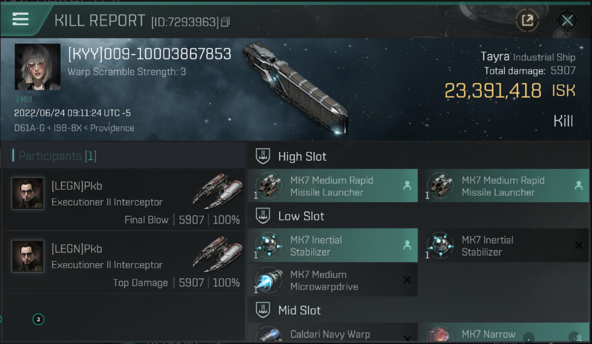Click the High Slot section icon
This screenshot has width=592, height=344.
pyautogui.click(x=263, y=156)
